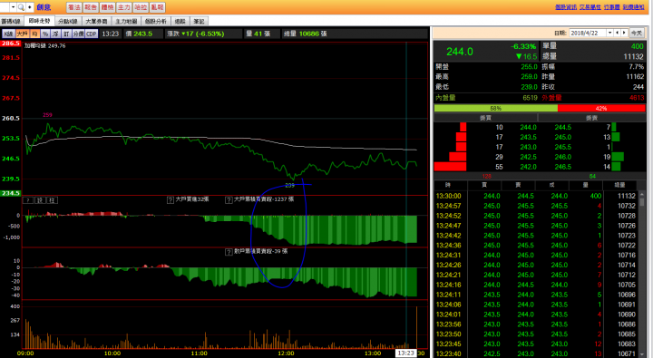Go to previous date arrow
The height and width of the screenshot is (358, 653).
618,33
